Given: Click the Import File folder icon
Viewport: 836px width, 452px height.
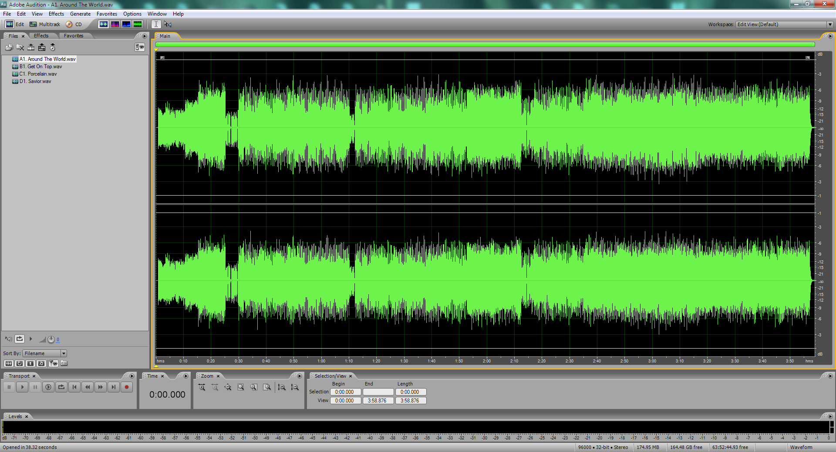Looking at the screenshot, I should [x=9, y=47].
